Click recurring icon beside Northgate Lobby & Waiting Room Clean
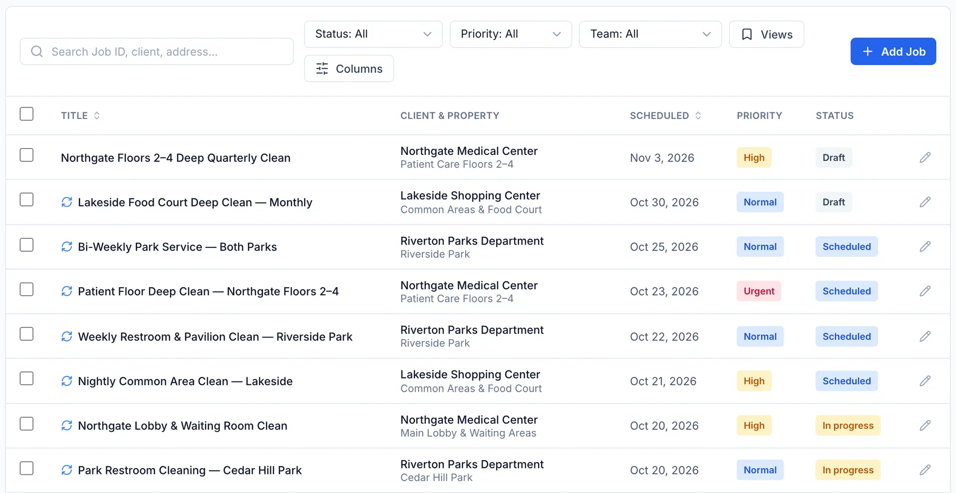956x493 pixels. (66, 426)
